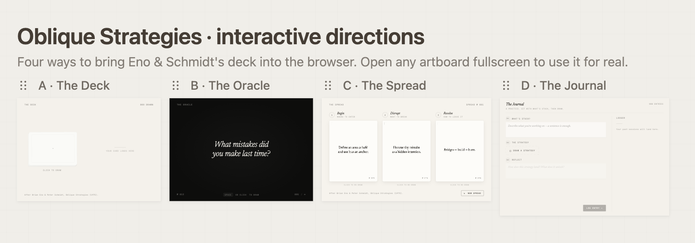Grab the drag handle for D · The Journal
The height and width of the screenshot is (243, 695).
pos(506,85)
